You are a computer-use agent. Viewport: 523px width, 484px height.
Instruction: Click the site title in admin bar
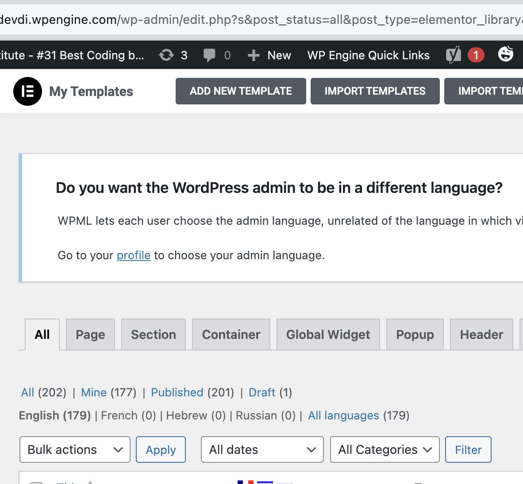pyautogui.click(x=72, y=55)
